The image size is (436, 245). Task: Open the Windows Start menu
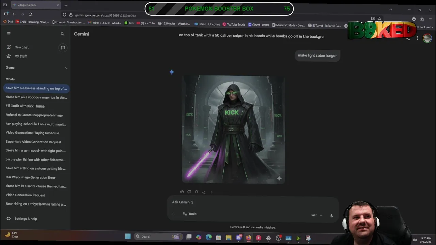128,236
